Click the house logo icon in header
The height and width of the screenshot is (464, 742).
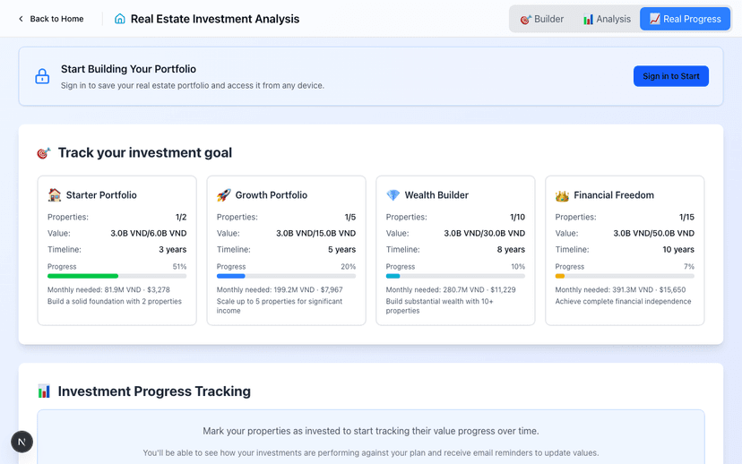[x=120, y=19]
